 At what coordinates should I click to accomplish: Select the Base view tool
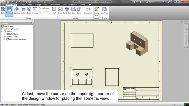pos(3,11)
